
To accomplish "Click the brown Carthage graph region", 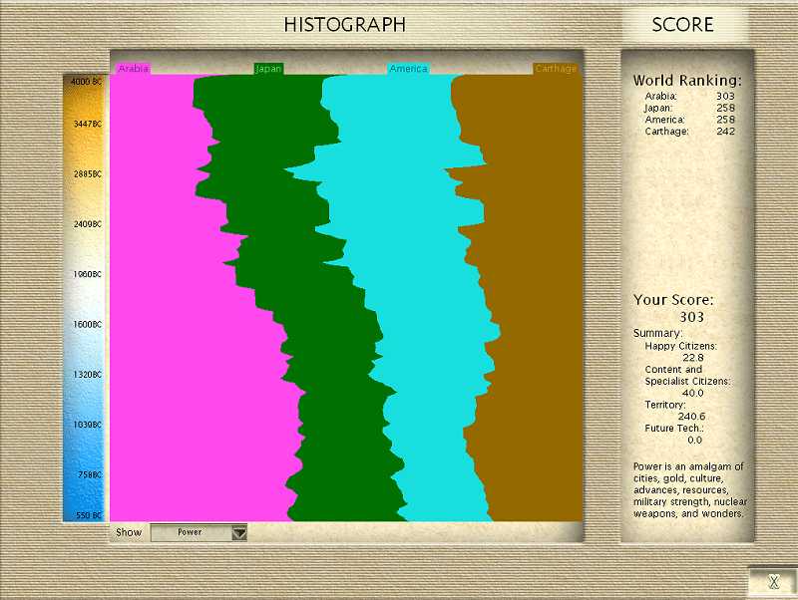I will (x=535, y=305).
